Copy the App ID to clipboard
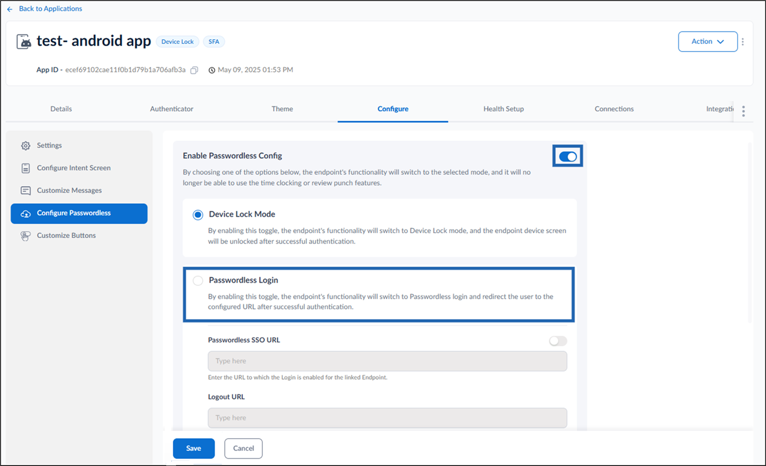Screen dimensions: 766x466 [x=194, y=70]
